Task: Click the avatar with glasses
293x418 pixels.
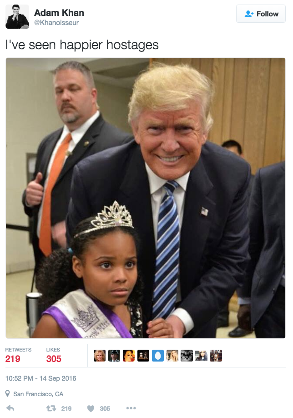Action: click(187, 356)
